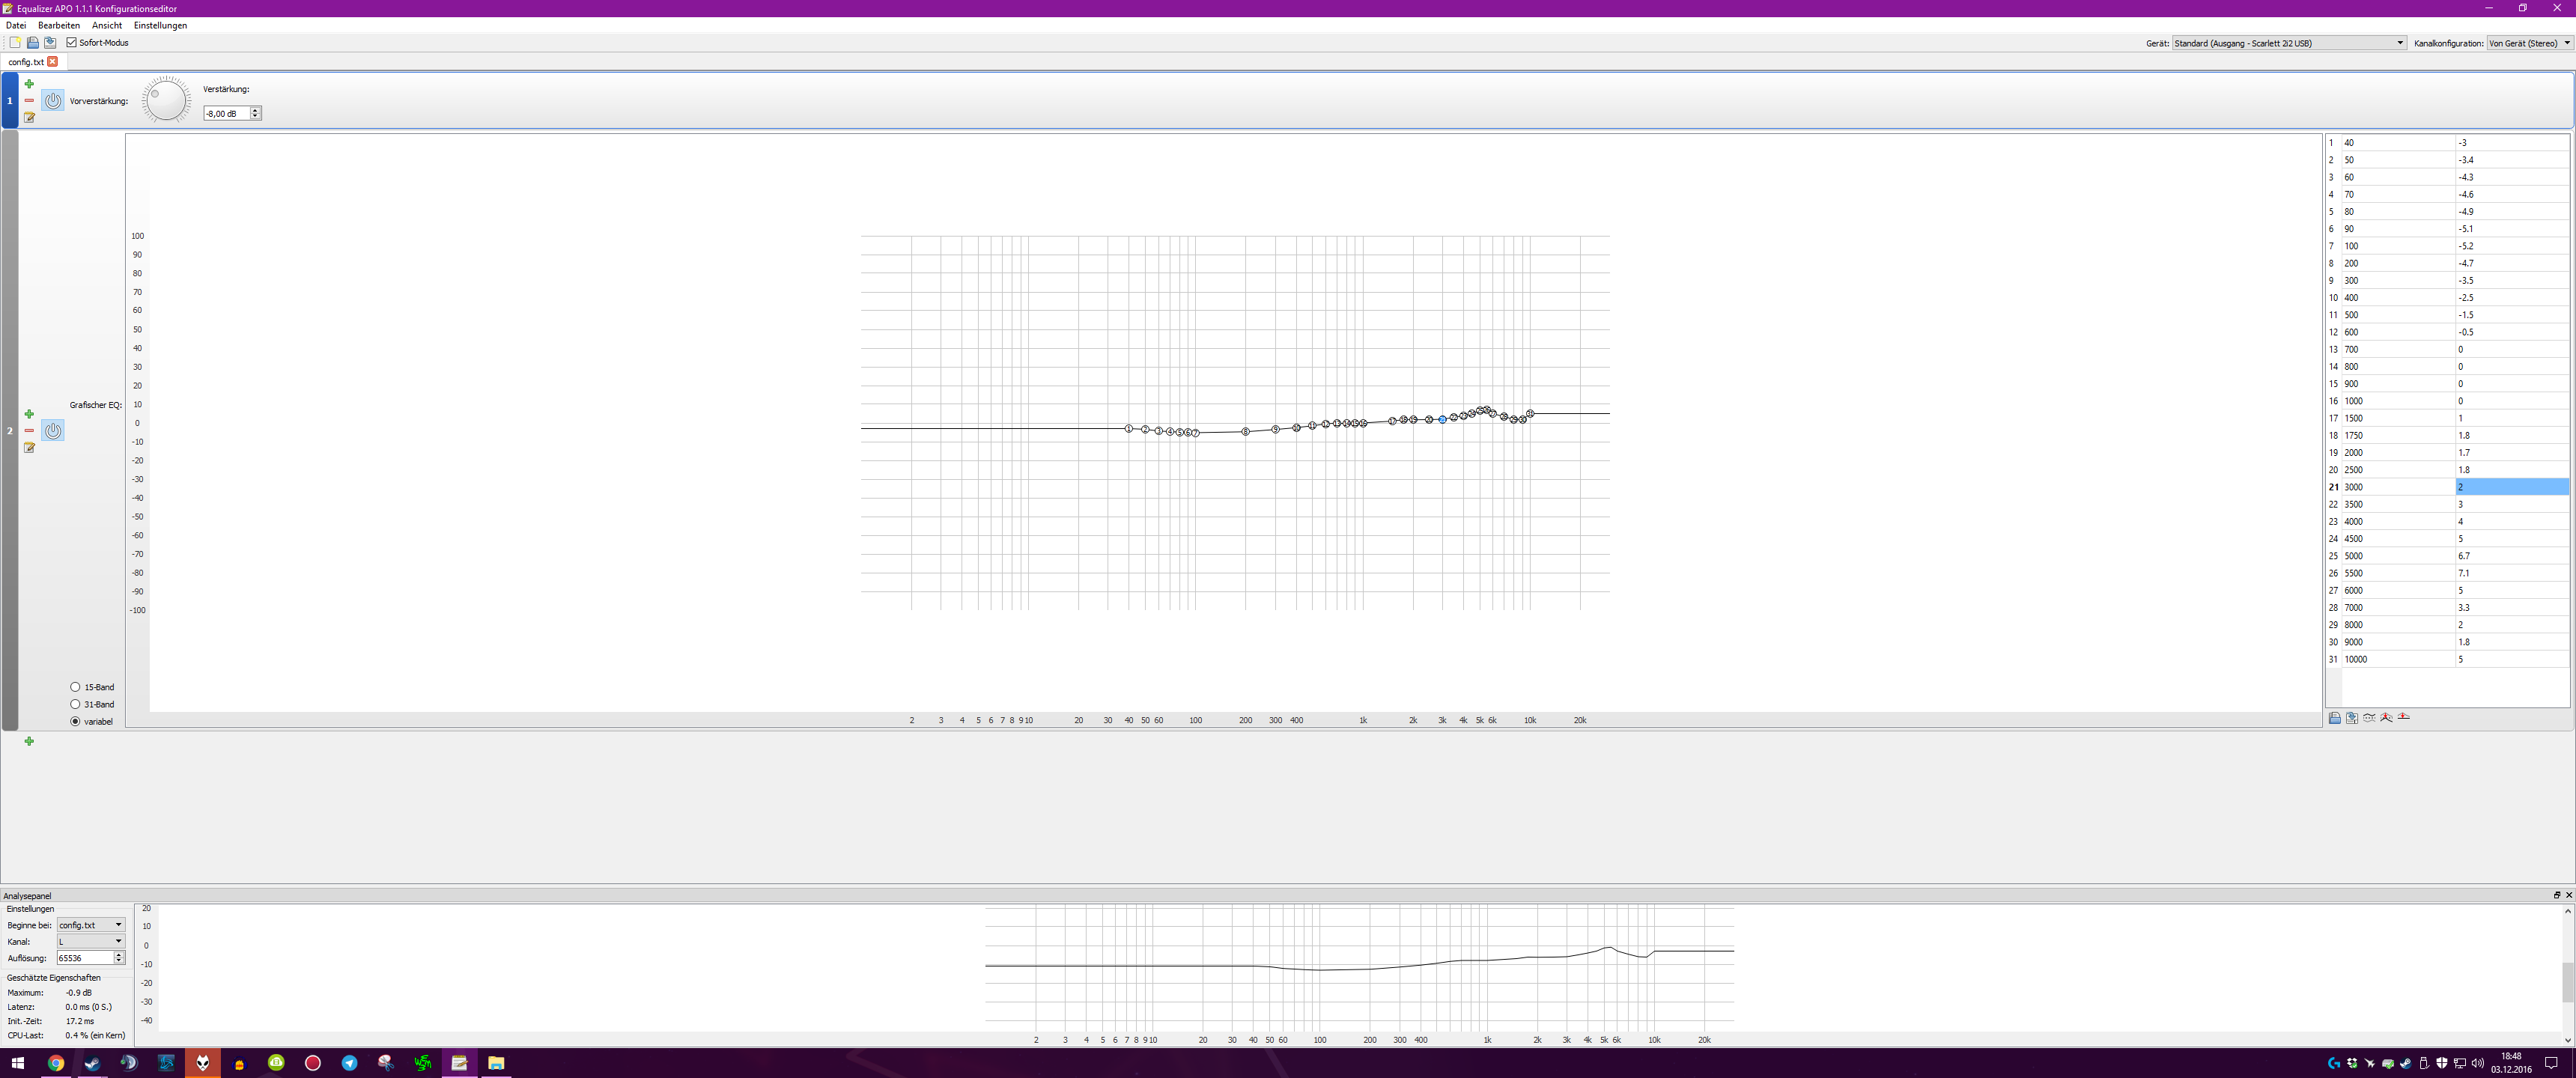The image size is (2576, 1078).
Task: Click green plus below Grafischer EQ filter
Action: [29, 741]
